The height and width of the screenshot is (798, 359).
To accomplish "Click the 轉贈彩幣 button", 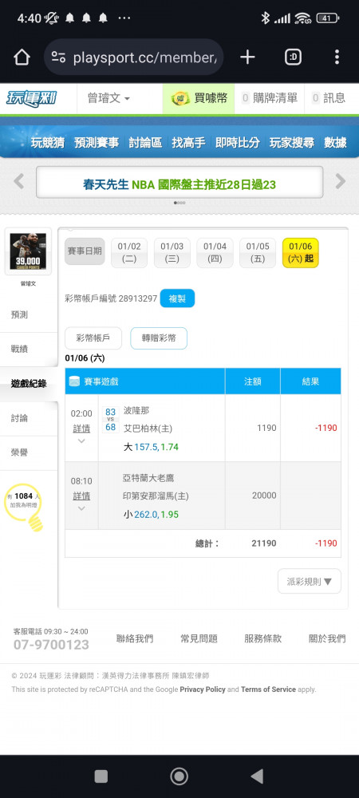I will coord(159,338).
